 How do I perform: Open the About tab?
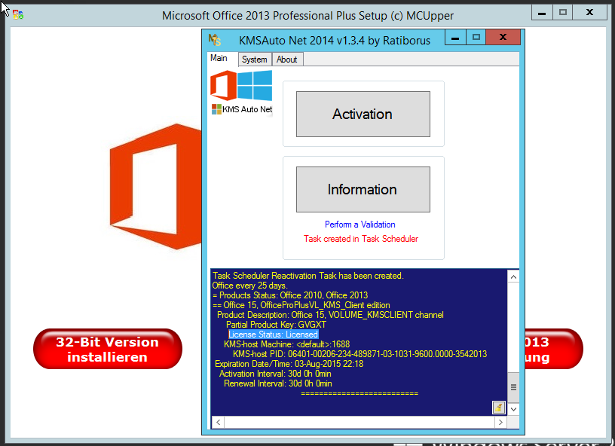pos(286,60)
